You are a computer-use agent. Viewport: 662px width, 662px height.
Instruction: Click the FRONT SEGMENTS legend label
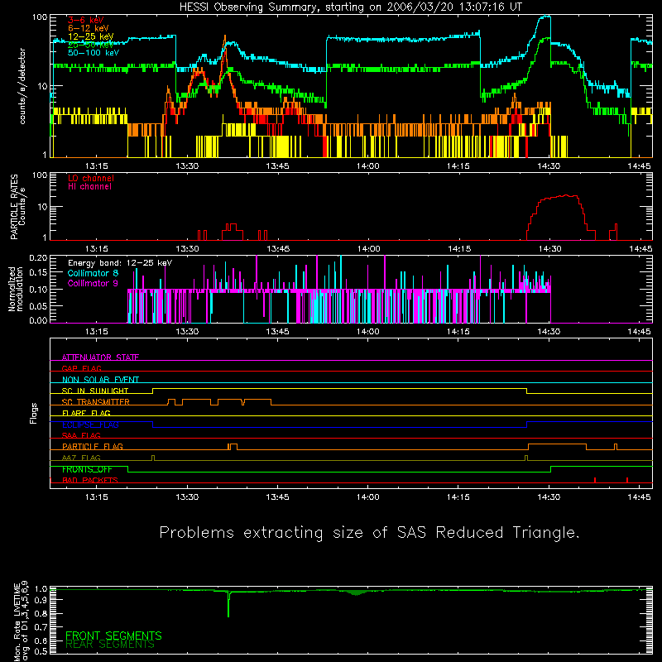pos(113,636)
